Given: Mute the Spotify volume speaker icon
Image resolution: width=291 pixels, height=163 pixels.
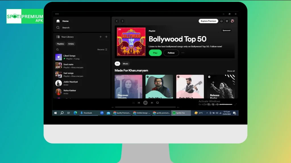Looking at the screenshot, I should coord(217,104).
